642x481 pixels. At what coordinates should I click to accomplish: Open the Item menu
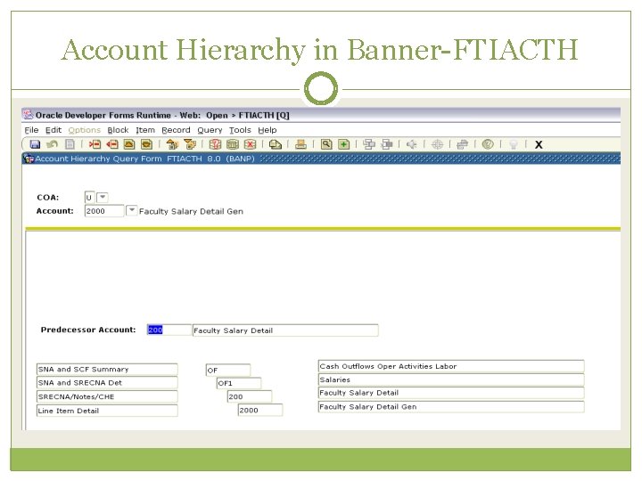coord(145,130)
